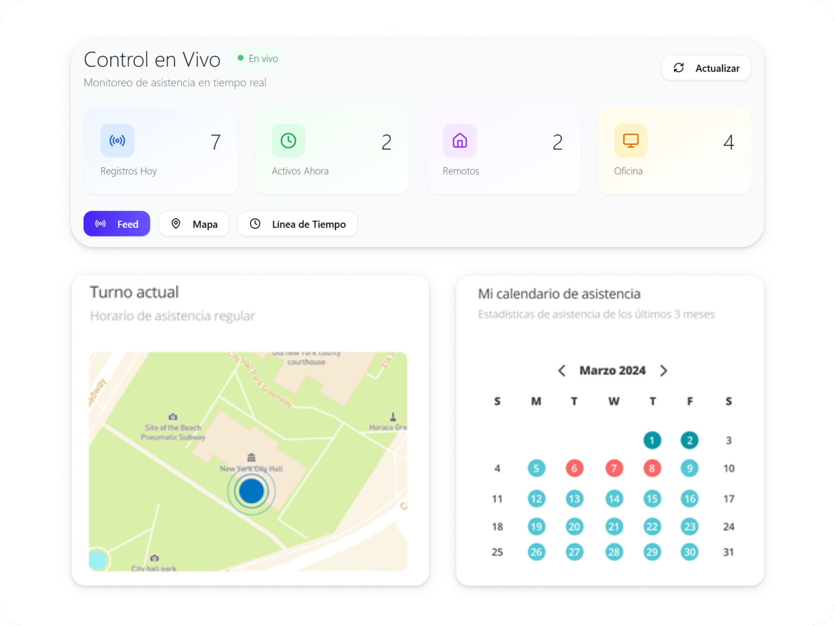Click the feed signal icon on Feed button
The image size is (835, 626).
point(100,224)
